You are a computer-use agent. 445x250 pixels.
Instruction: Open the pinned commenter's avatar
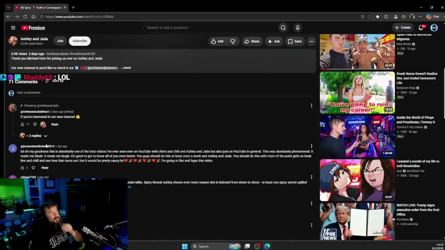(x=13, y=108)
